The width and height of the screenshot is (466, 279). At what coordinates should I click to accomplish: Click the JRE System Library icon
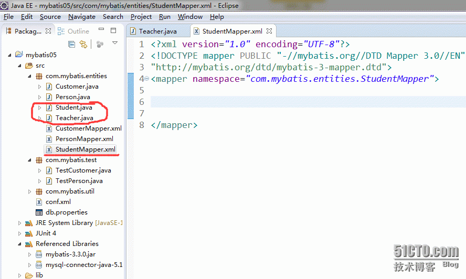pos(29,223)
